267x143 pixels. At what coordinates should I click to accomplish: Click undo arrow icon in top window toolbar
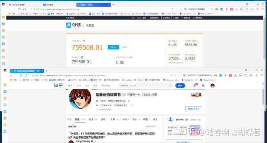pyautogui.click(x=247, y=9)
